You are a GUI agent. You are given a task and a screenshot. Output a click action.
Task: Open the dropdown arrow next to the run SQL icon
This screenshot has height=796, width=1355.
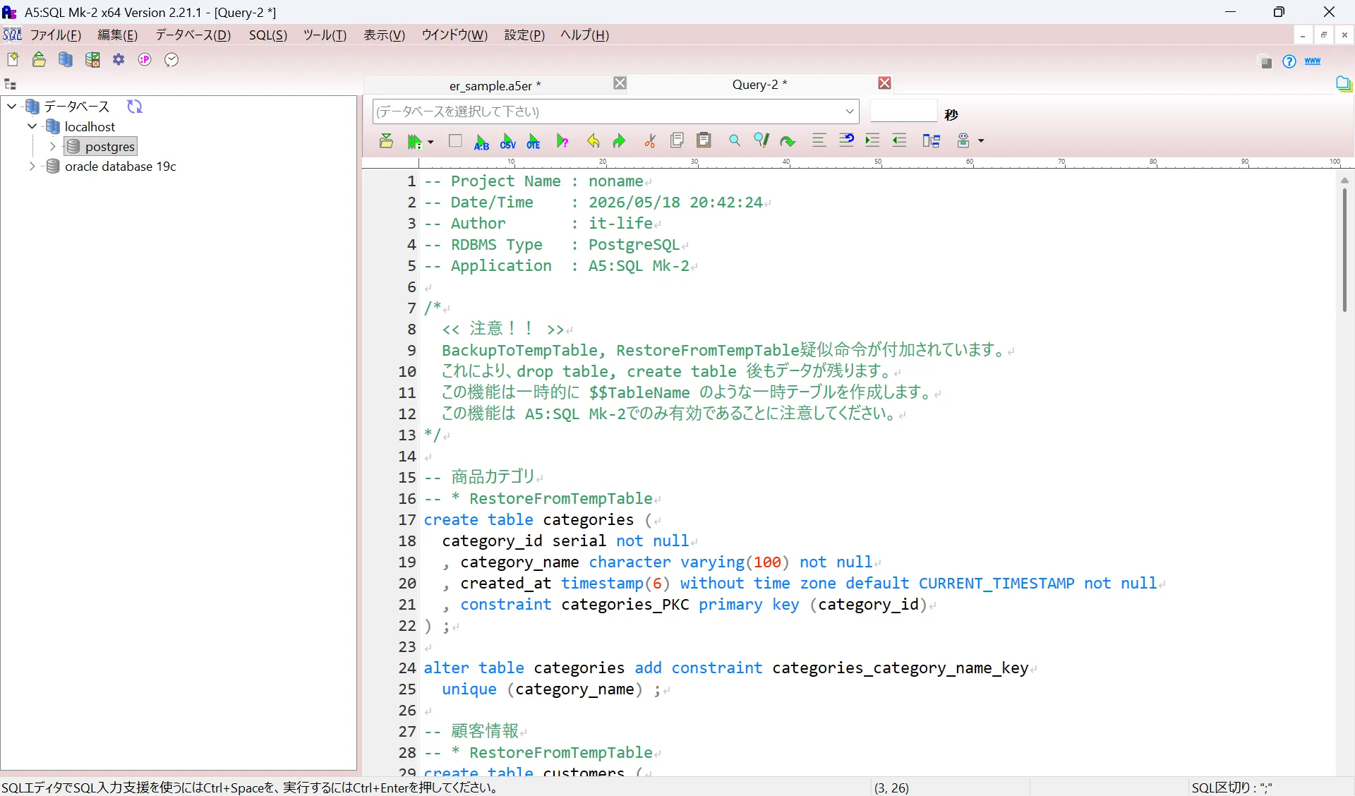(430, 142)
